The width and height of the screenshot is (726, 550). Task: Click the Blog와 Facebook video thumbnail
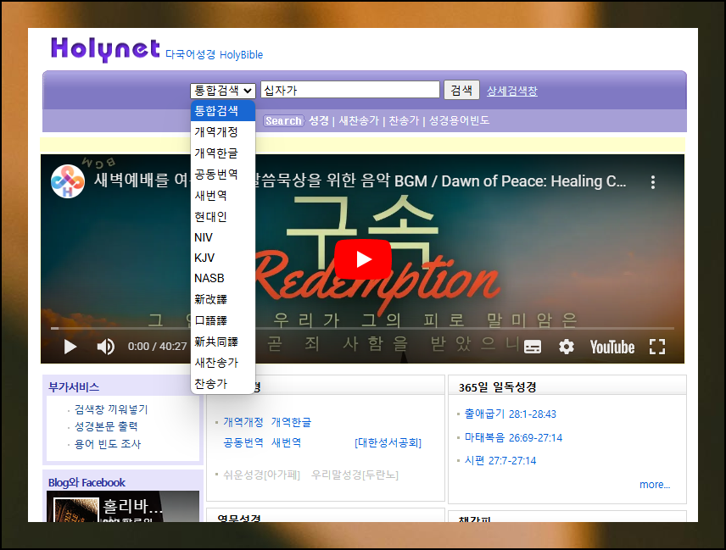(123, 507)
